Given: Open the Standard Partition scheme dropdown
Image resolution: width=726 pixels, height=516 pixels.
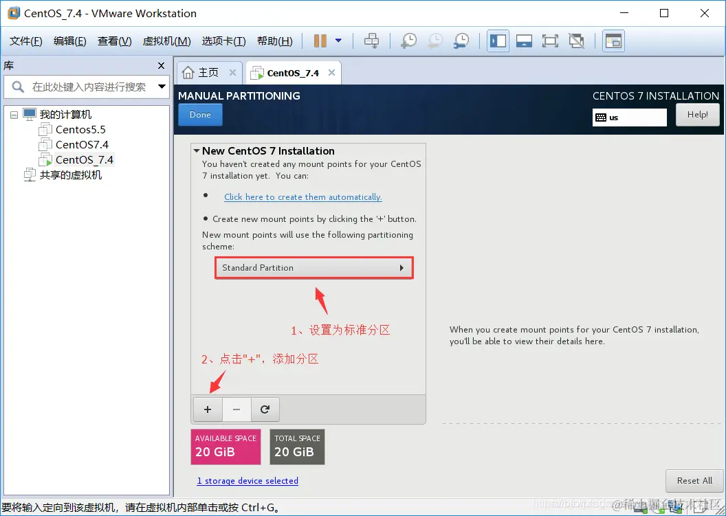Looking at the screenshot, I should coord(313,268).
